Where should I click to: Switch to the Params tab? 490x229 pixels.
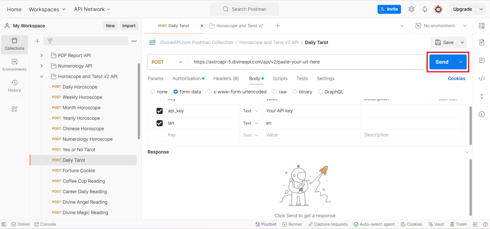(155, 79)
